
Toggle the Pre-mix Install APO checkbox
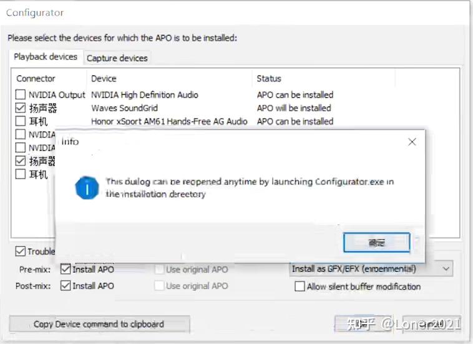tap(66, 269)
